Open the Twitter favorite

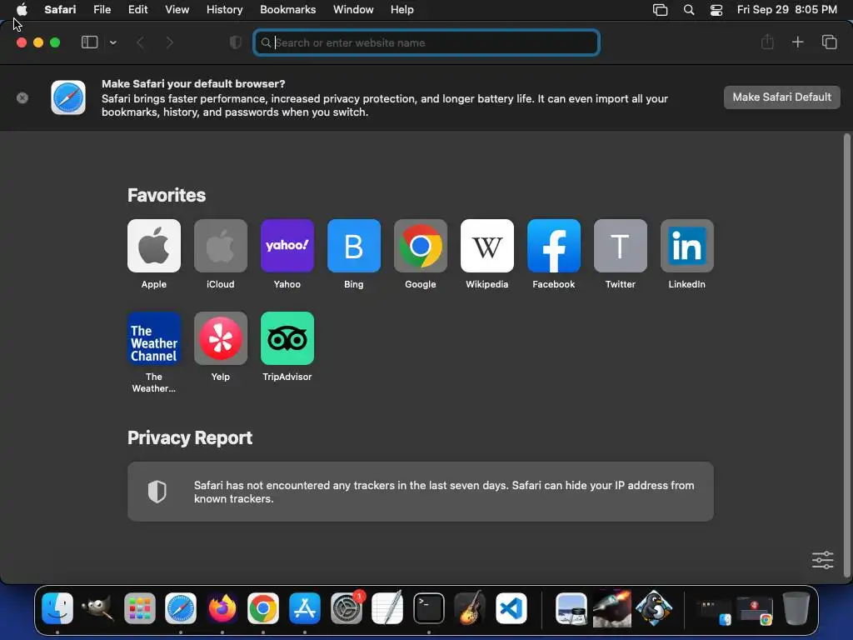pos(620,246)
